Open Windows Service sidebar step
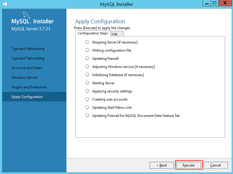 pyautogui.click(x=24, y=78)
